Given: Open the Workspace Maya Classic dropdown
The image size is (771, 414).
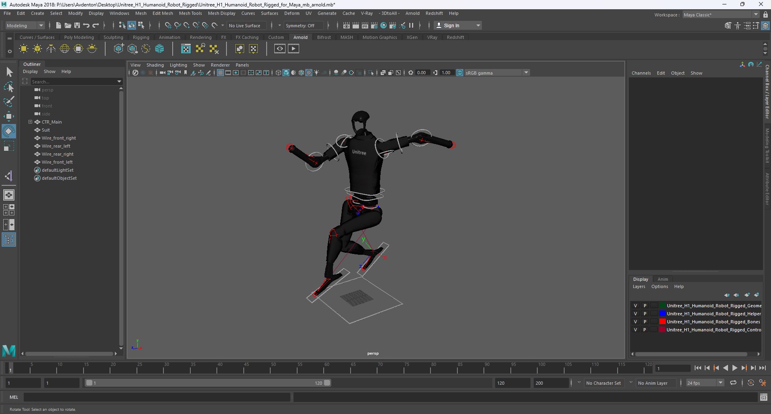Looking at the screenshot, I should pos(721,15).
